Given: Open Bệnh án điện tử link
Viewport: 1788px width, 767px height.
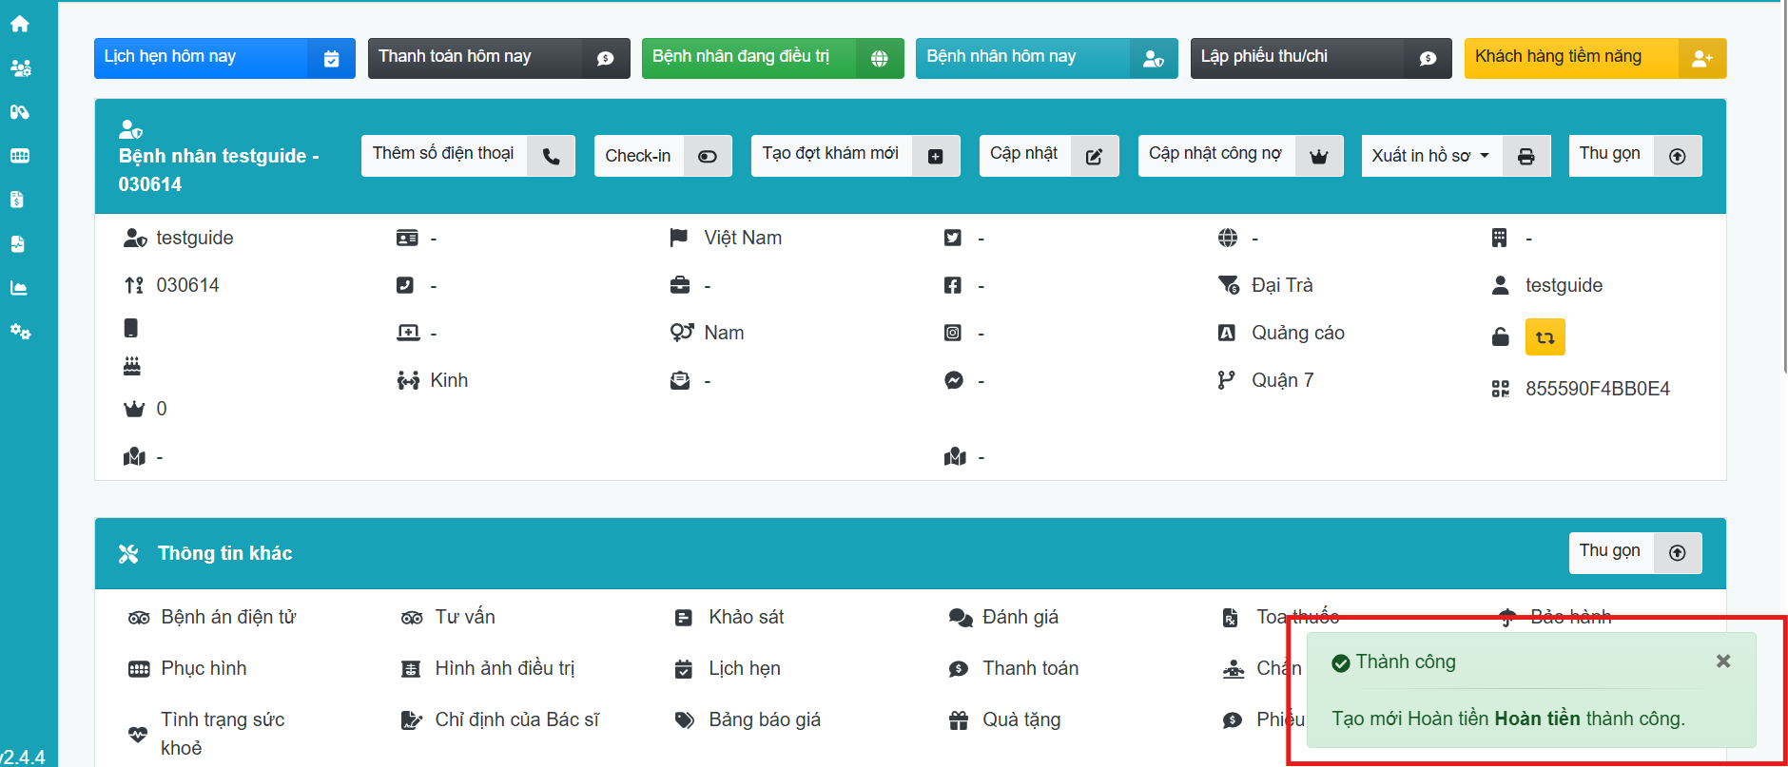Looking at the screenshot, I should pos(228,618).
